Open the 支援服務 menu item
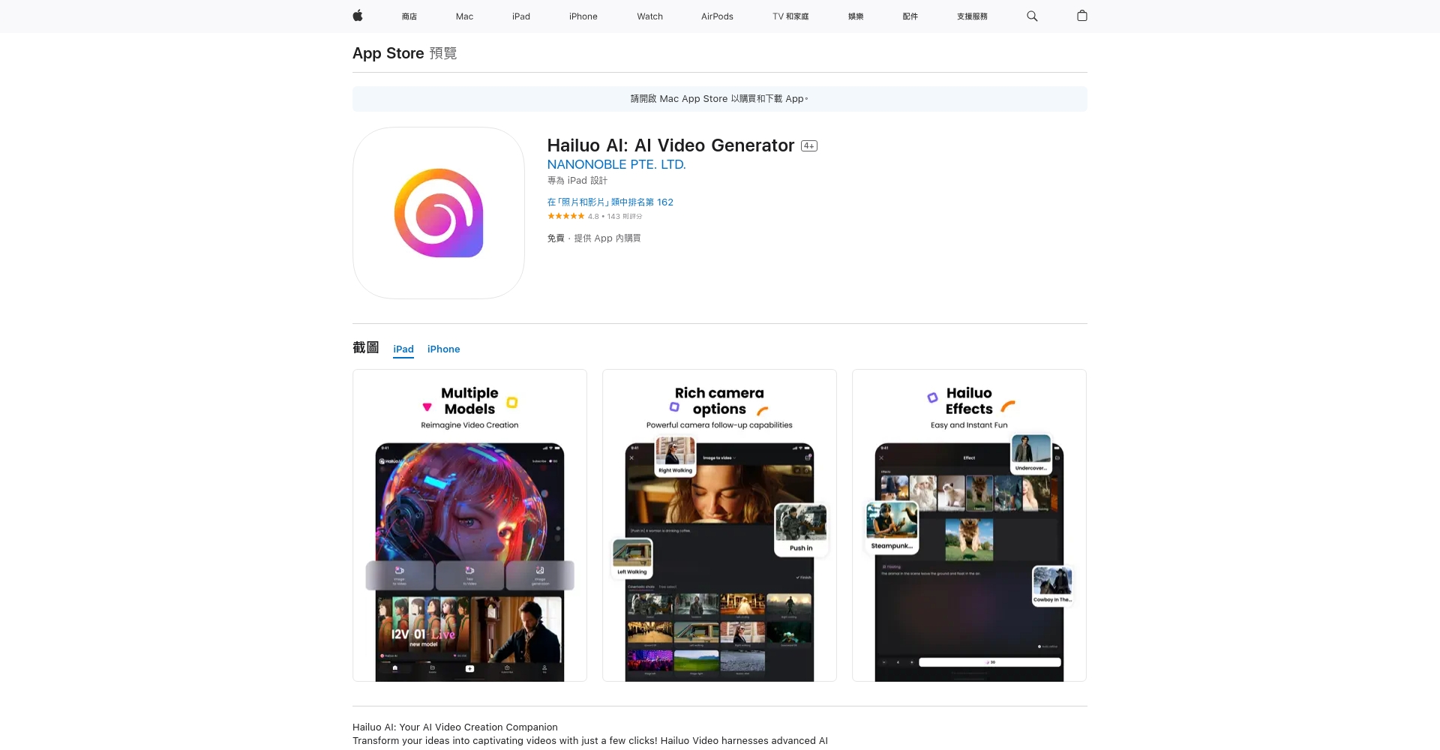Image resolution: width=1440 pixels, height=750 pixels. coord(972,16)
